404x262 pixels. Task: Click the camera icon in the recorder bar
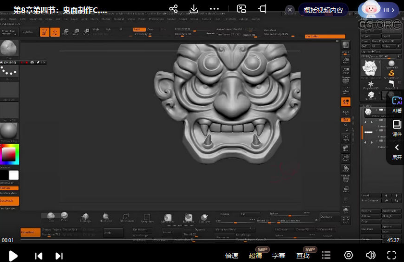click(x=32, y=63)
